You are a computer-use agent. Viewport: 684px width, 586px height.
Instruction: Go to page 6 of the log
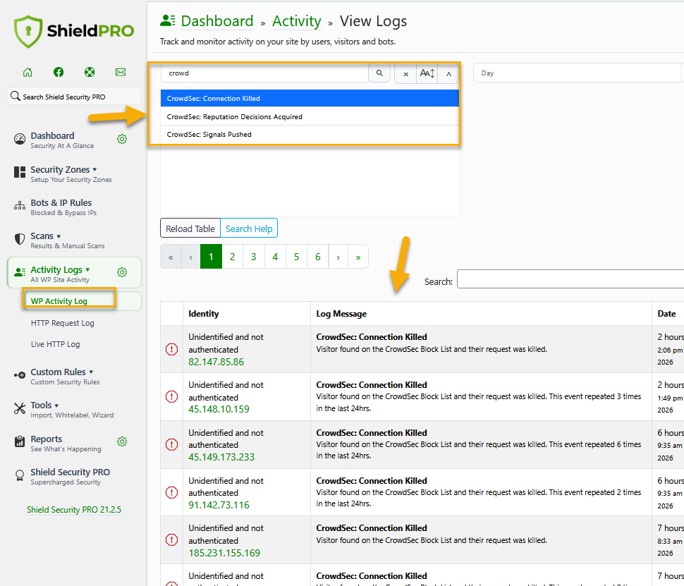click(x=317, y=257)
